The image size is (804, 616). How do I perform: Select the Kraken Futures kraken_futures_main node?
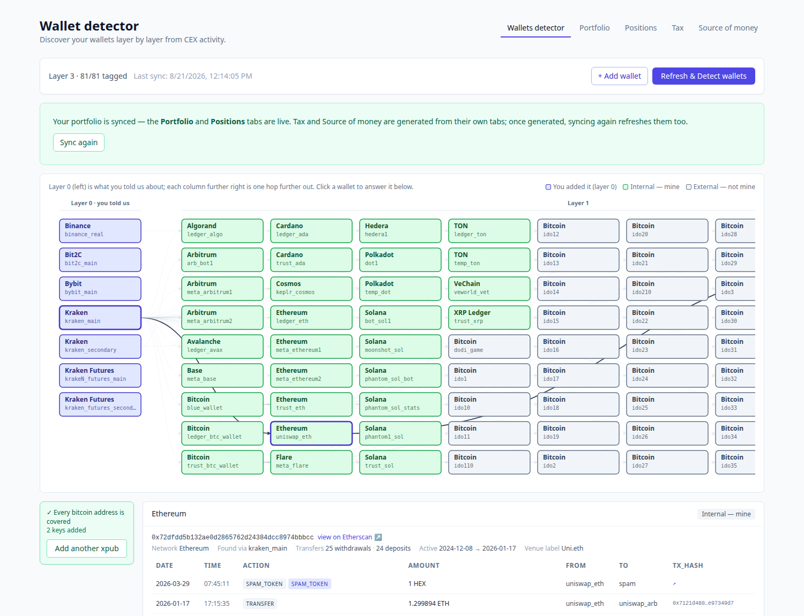tap(100, 375)
